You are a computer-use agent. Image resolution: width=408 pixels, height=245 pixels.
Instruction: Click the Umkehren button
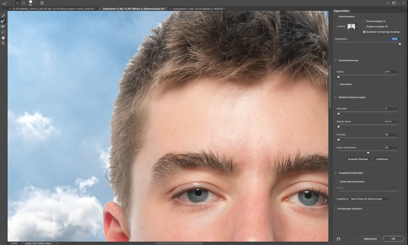click(x=382, y=159)
